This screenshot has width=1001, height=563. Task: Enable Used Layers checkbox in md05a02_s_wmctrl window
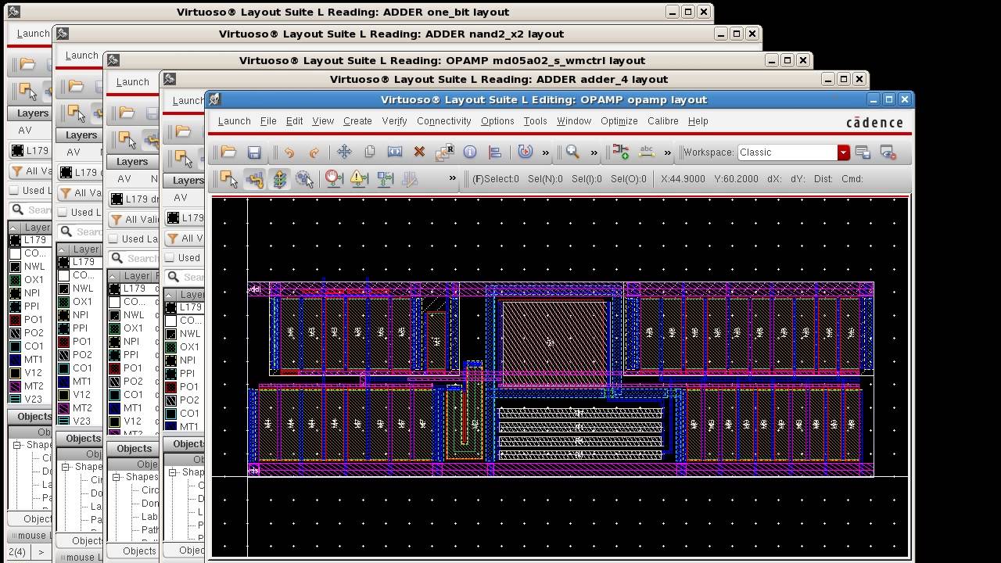tap(113, 238)
